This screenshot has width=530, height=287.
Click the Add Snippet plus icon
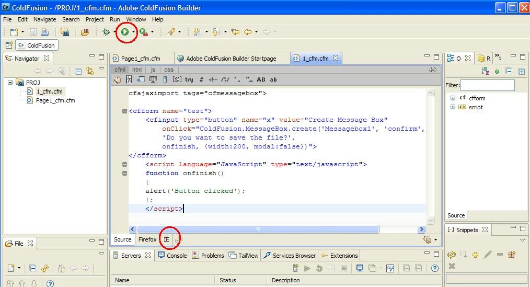(x=475, y=255)
